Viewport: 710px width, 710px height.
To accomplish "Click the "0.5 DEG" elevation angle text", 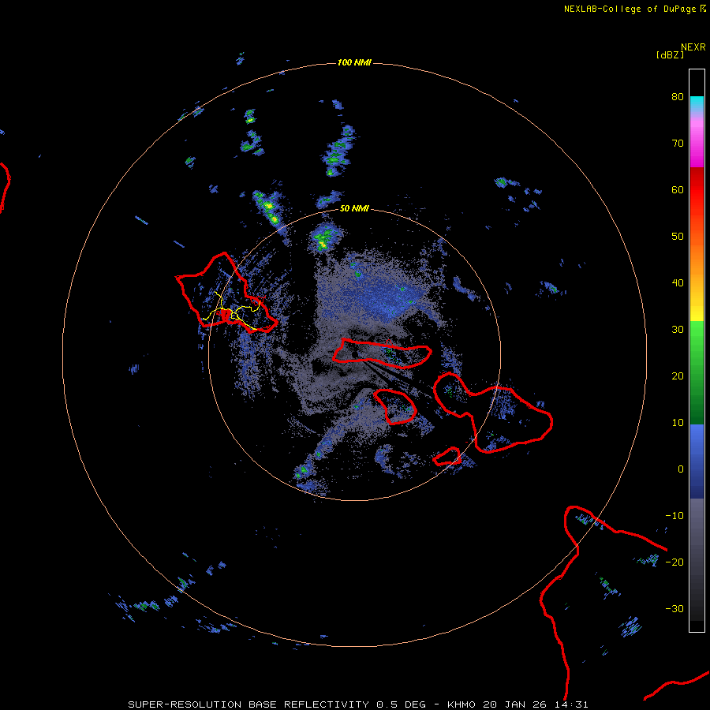I will point(402,704).
